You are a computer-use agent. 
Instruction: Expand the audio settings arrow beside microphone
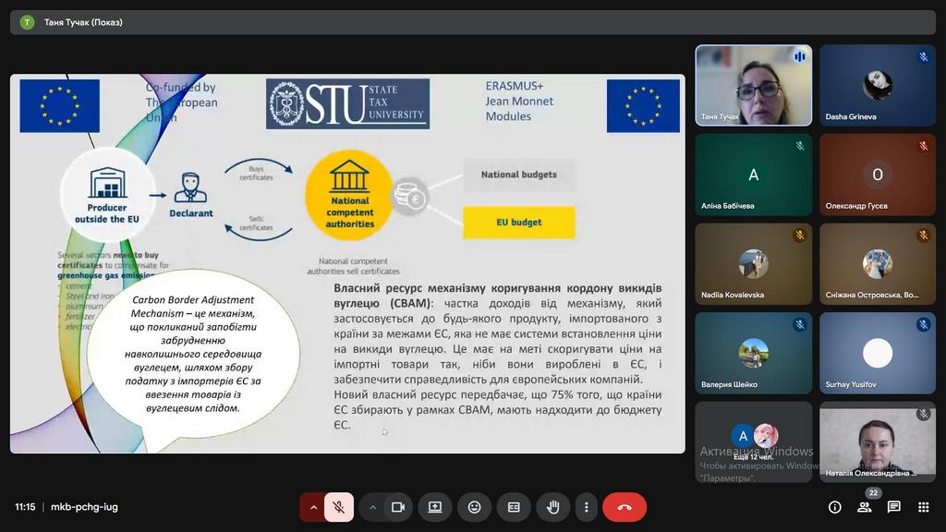(313, 507)
